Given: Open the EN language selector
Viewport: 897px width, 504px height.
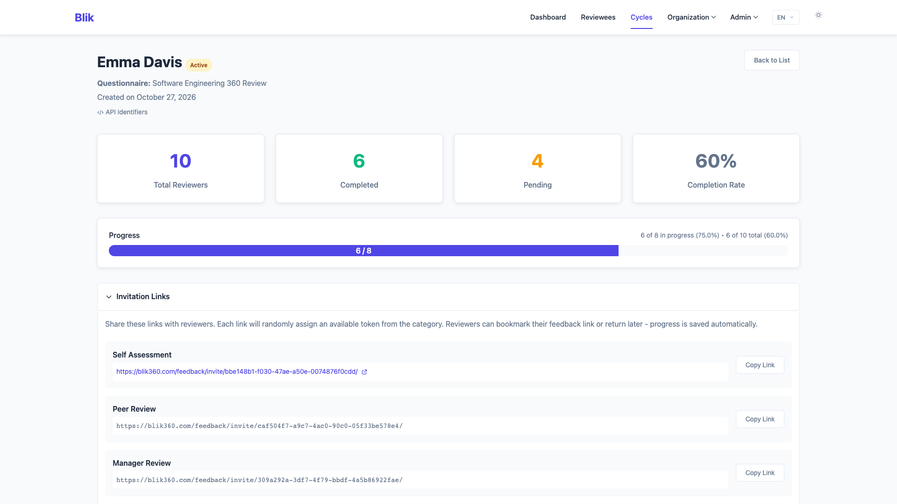Looking at the screenshot, I should click(786, 17).
